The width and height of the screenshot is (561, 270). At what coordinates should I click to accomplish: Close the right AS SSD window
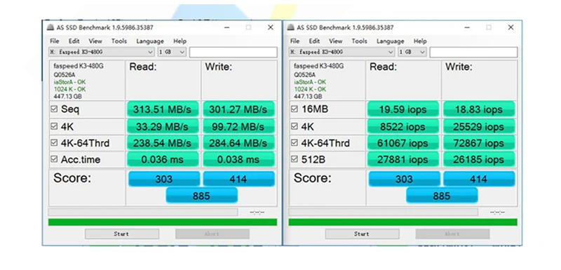(511, 27)
